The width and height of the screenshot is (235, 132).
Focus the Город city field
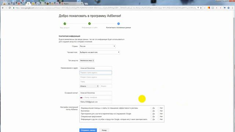(x=95, y=81)
